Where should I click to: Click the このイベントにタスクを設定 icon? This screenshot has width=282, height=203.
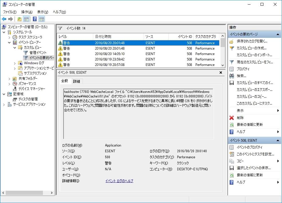(232, 154)
